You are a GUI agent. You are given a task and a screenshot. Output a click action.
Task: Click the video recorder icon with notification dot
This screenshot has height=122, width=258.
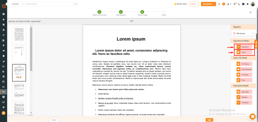(x=235, y=4)
